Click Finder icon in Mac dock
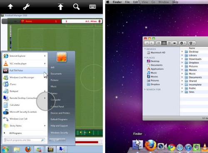The width and height of the screenshot is (208, 153). [138, 145]
